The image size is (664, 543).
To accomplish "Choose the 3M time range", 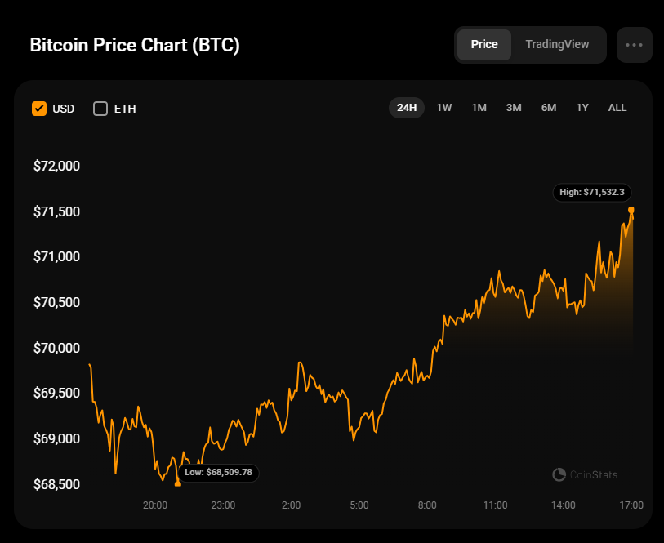I will [x=514, y=108].
